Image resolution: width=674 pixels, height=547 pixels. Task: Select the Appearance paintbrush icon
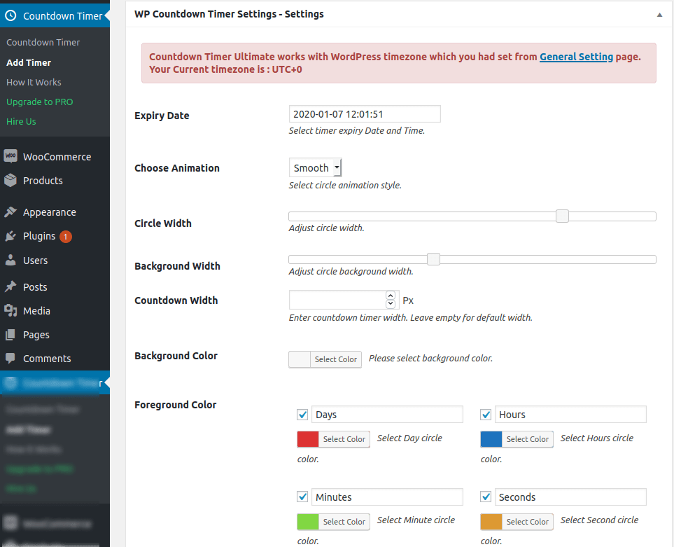click(10, 212)
